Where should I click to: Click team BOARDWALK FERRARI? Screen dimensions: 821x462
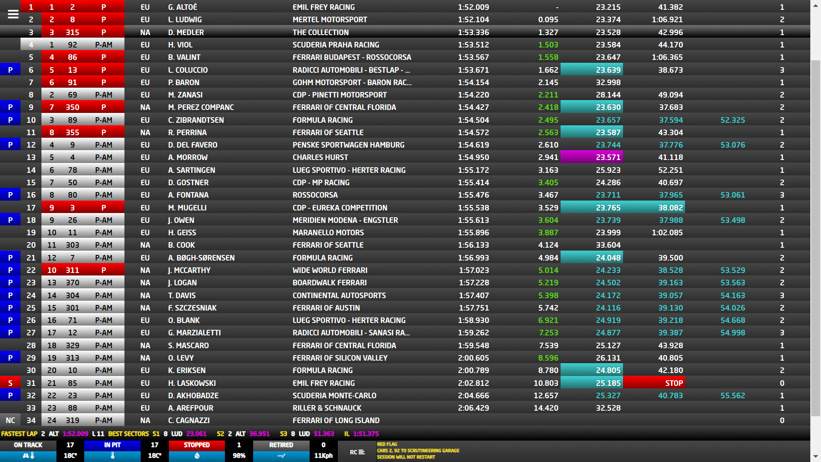pos(330,282)
